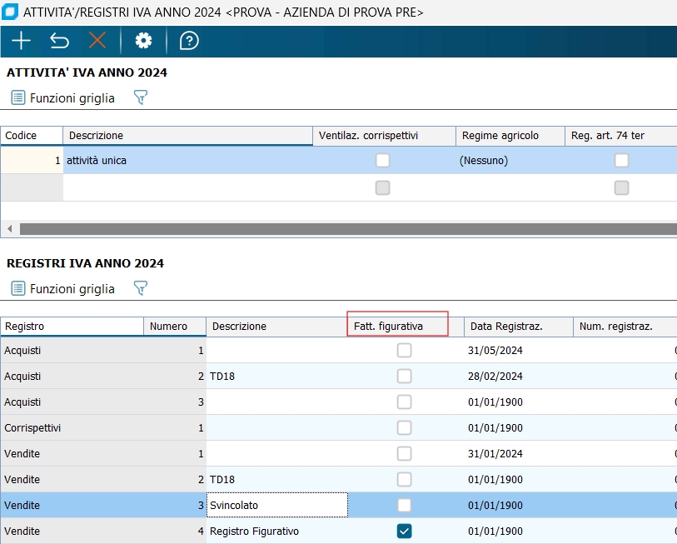
Task: Sort by the Registro column header
Action: pos(72,327)
